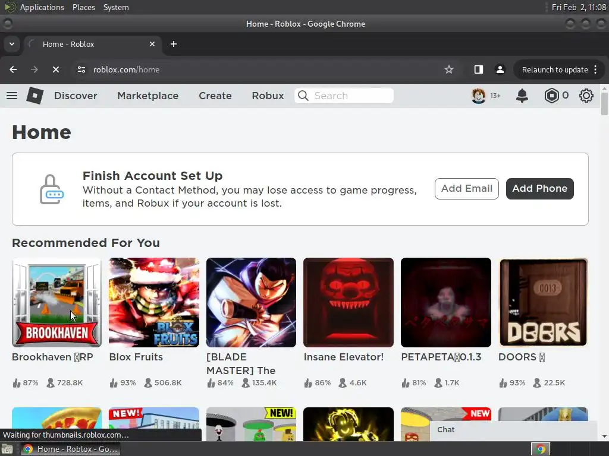
Task: Click the Add Email button
Action: point(466,188)
